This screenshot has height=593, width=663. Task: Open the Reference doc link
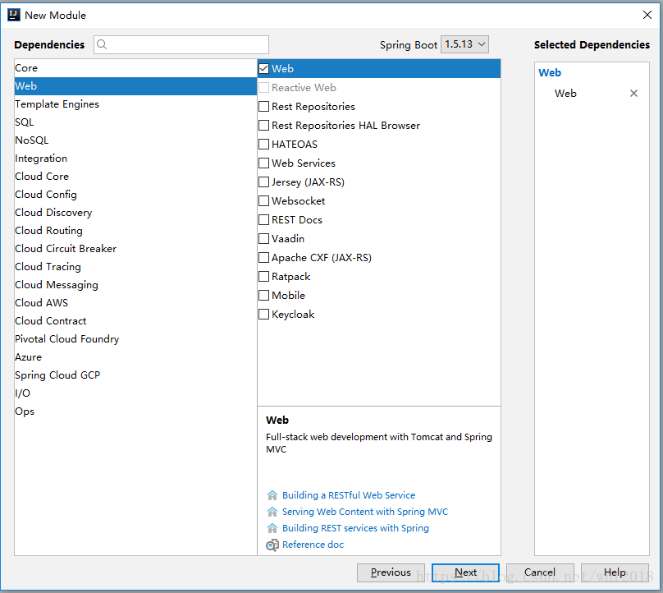[x=313, y=545]
